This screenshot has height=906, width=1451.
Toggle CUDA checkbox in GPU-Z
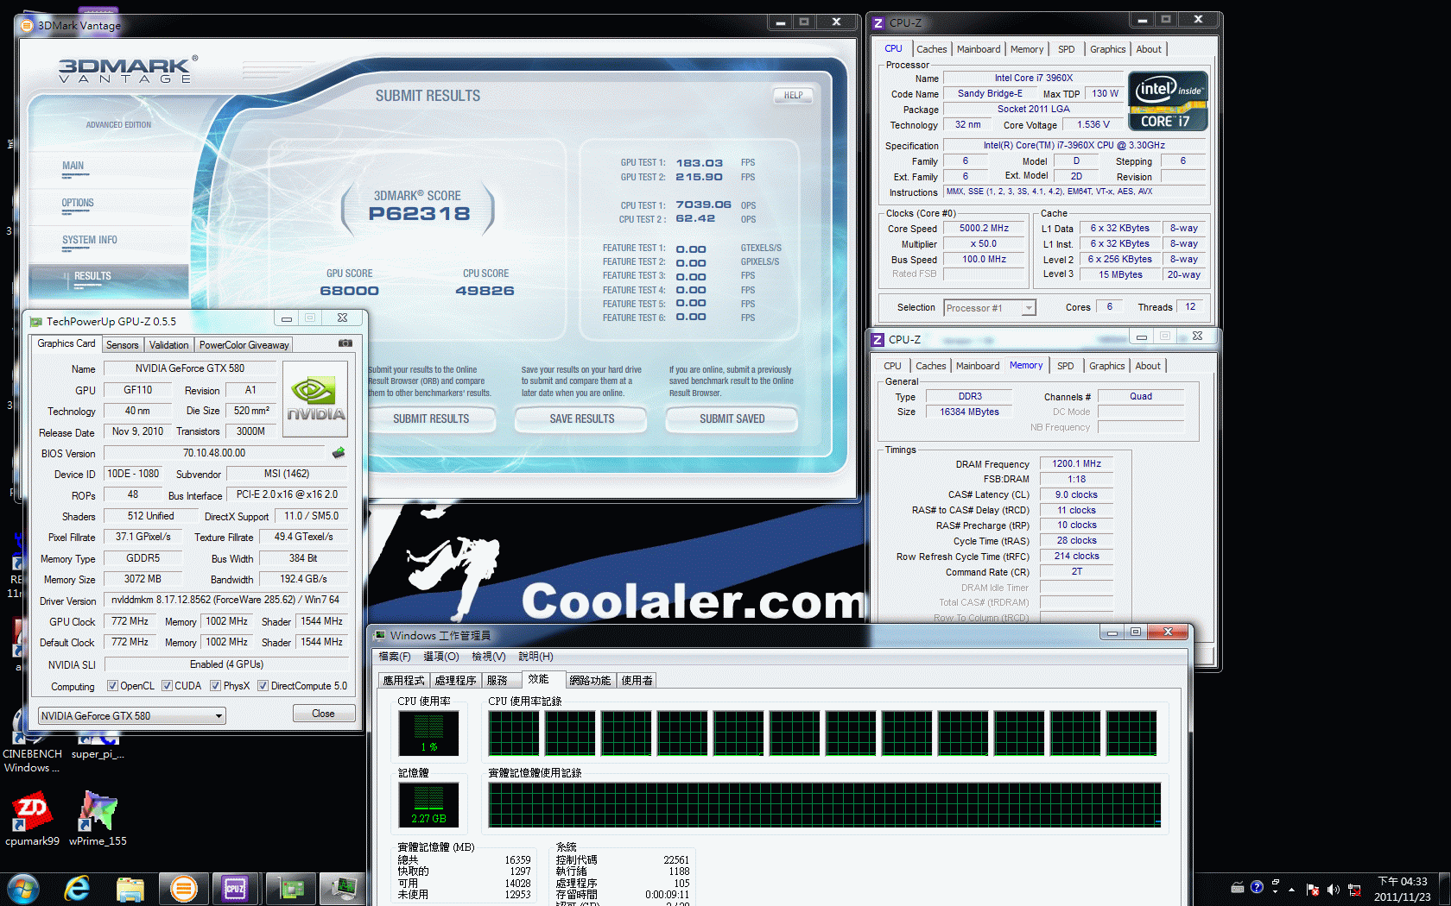[167, 686]
